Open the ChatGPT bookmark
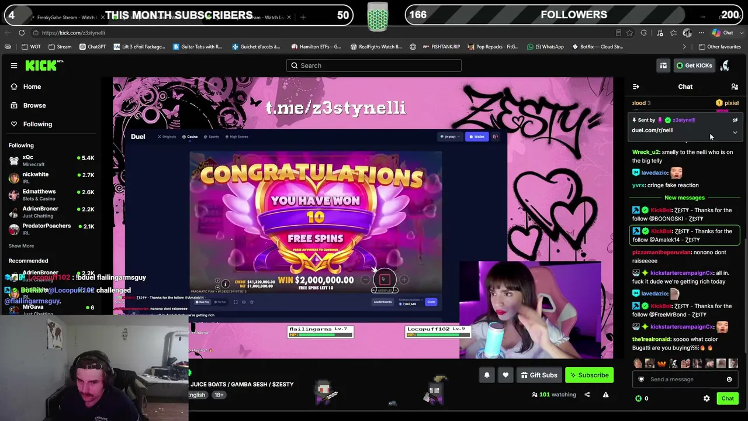This screenshot has width=748, height=421. tap(92, 47)
